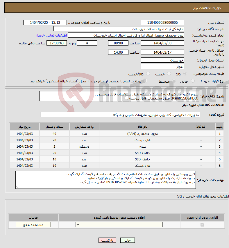Click the شماره نیاز number field
Screen dimensions: 229x248
tap(162, 22)
